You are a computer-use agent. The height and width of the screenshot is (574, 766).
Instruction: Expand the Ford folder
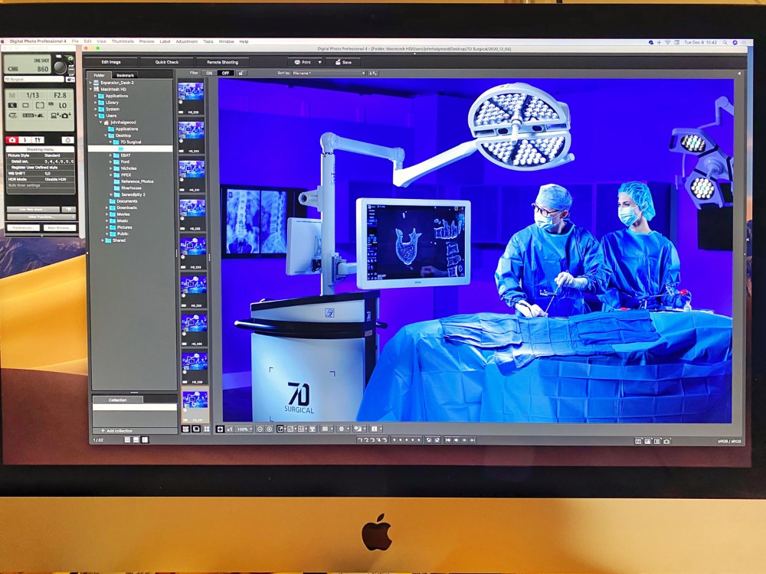111,161
